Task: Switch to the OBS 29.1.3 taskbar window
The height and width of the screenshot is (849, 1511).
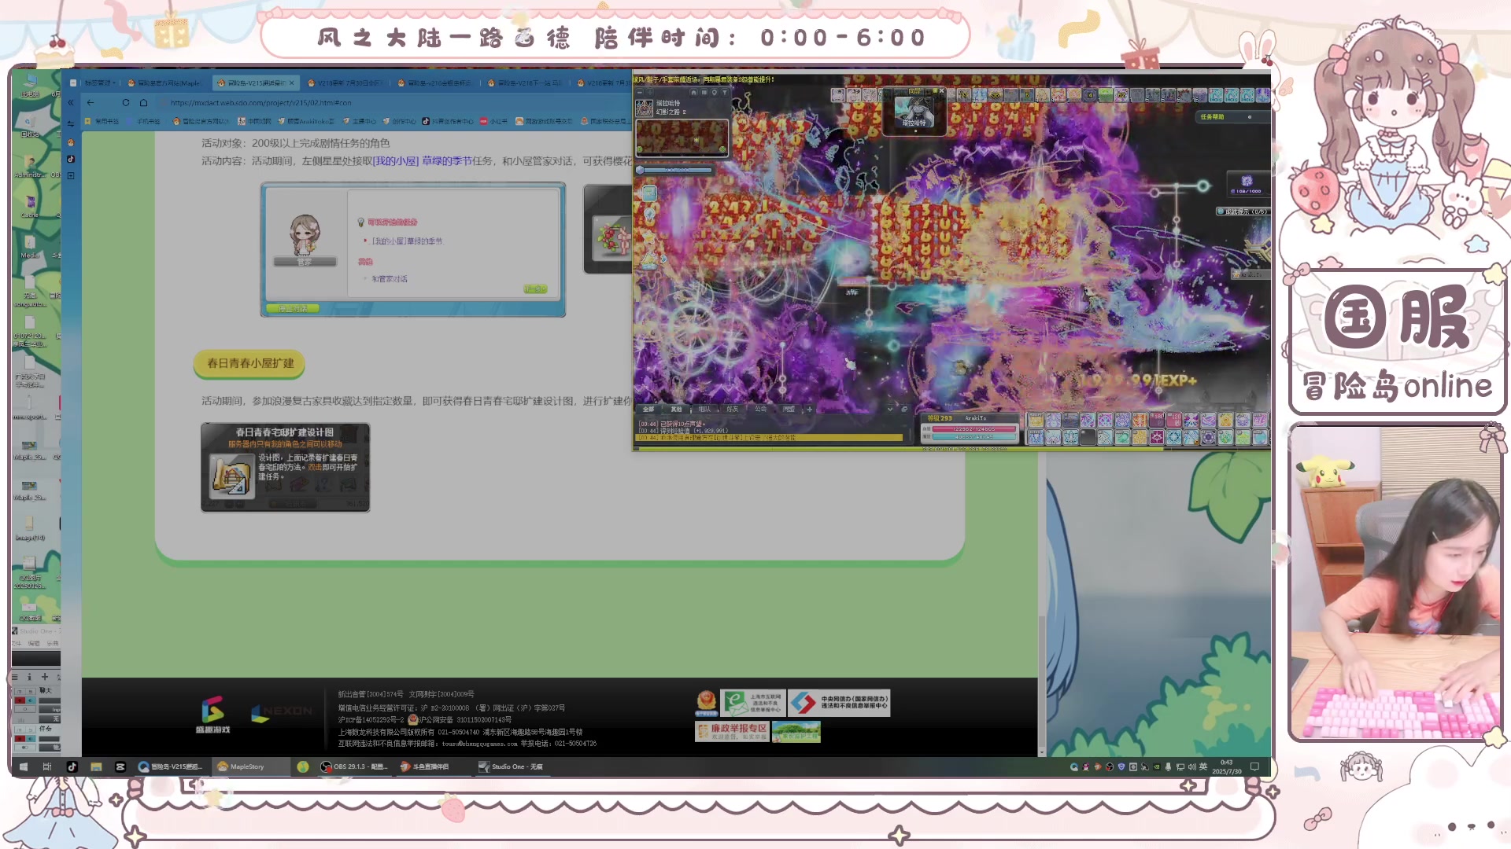Action: click(354, 766)
